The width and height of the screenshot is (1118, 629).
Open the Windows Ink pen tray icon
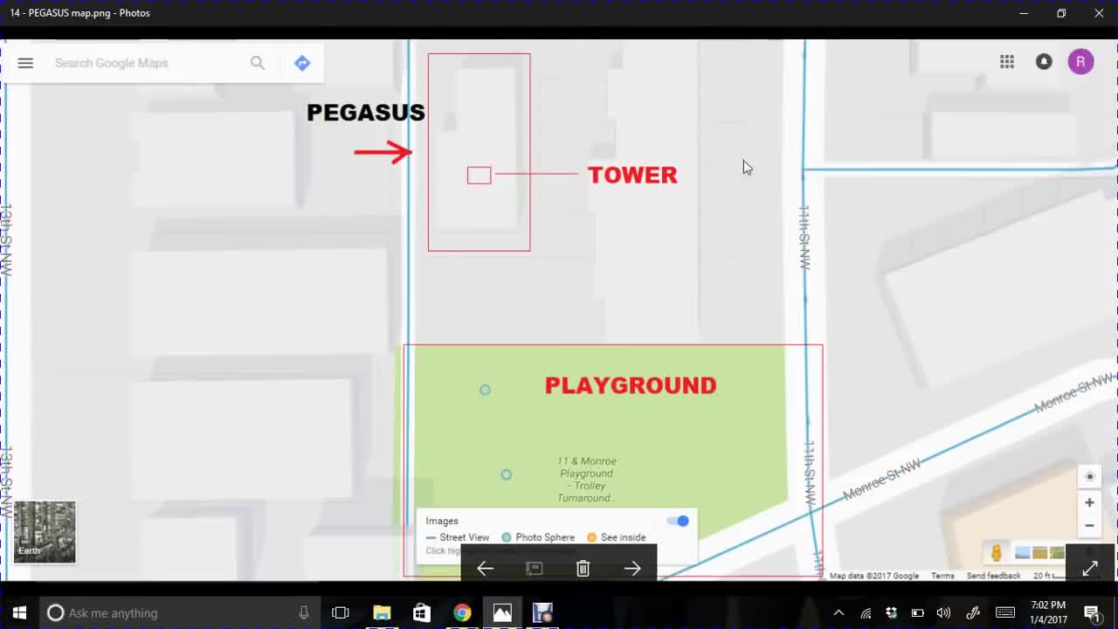[x=973, y=612]
